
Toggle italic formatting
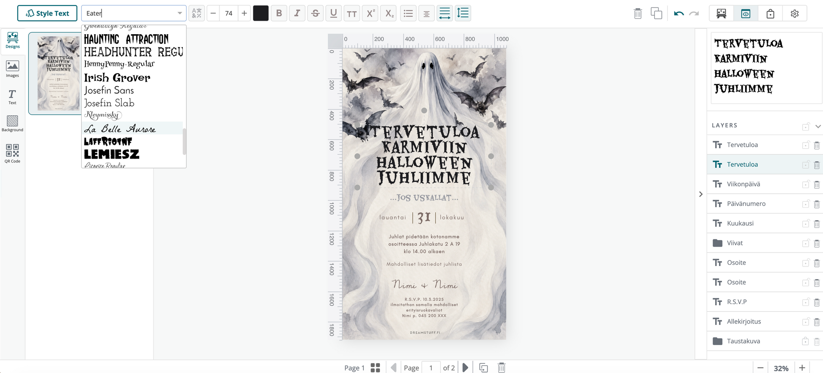click(x=297, y=13)
